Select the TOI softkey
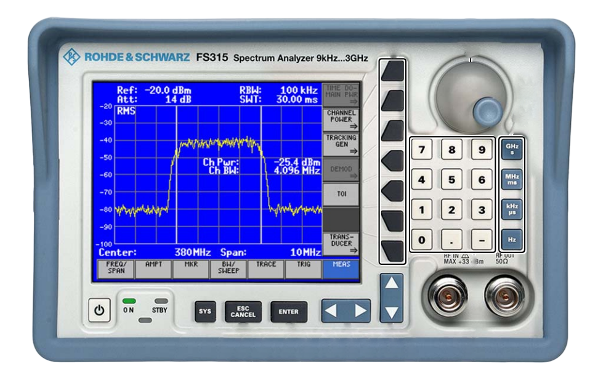The height and width of the screenshot is (380, 590). tap(341, 194)
